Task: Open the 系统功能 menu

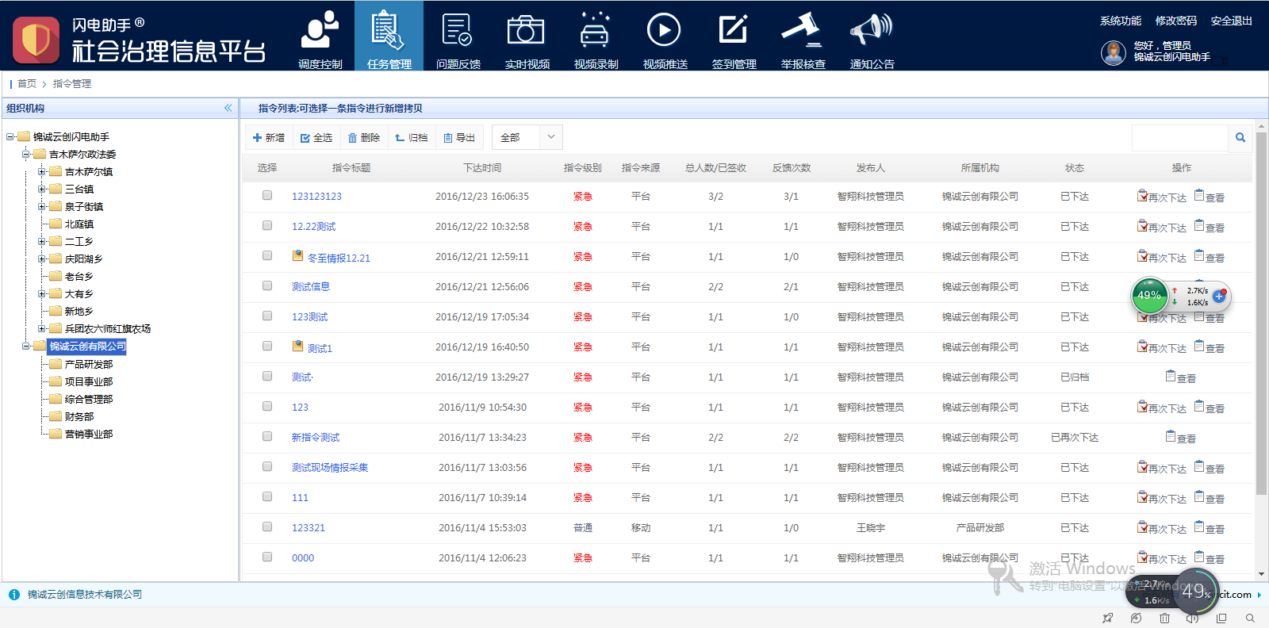Action: tap(1120, 21)
